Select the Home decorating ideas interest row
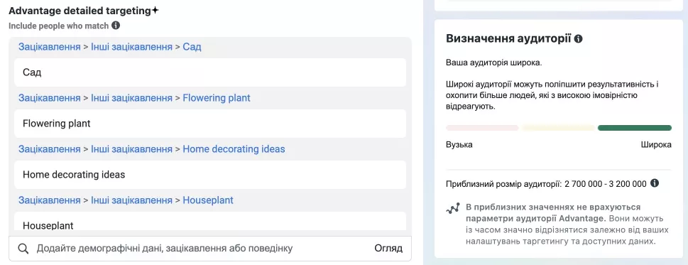 [x=210, y=175]
